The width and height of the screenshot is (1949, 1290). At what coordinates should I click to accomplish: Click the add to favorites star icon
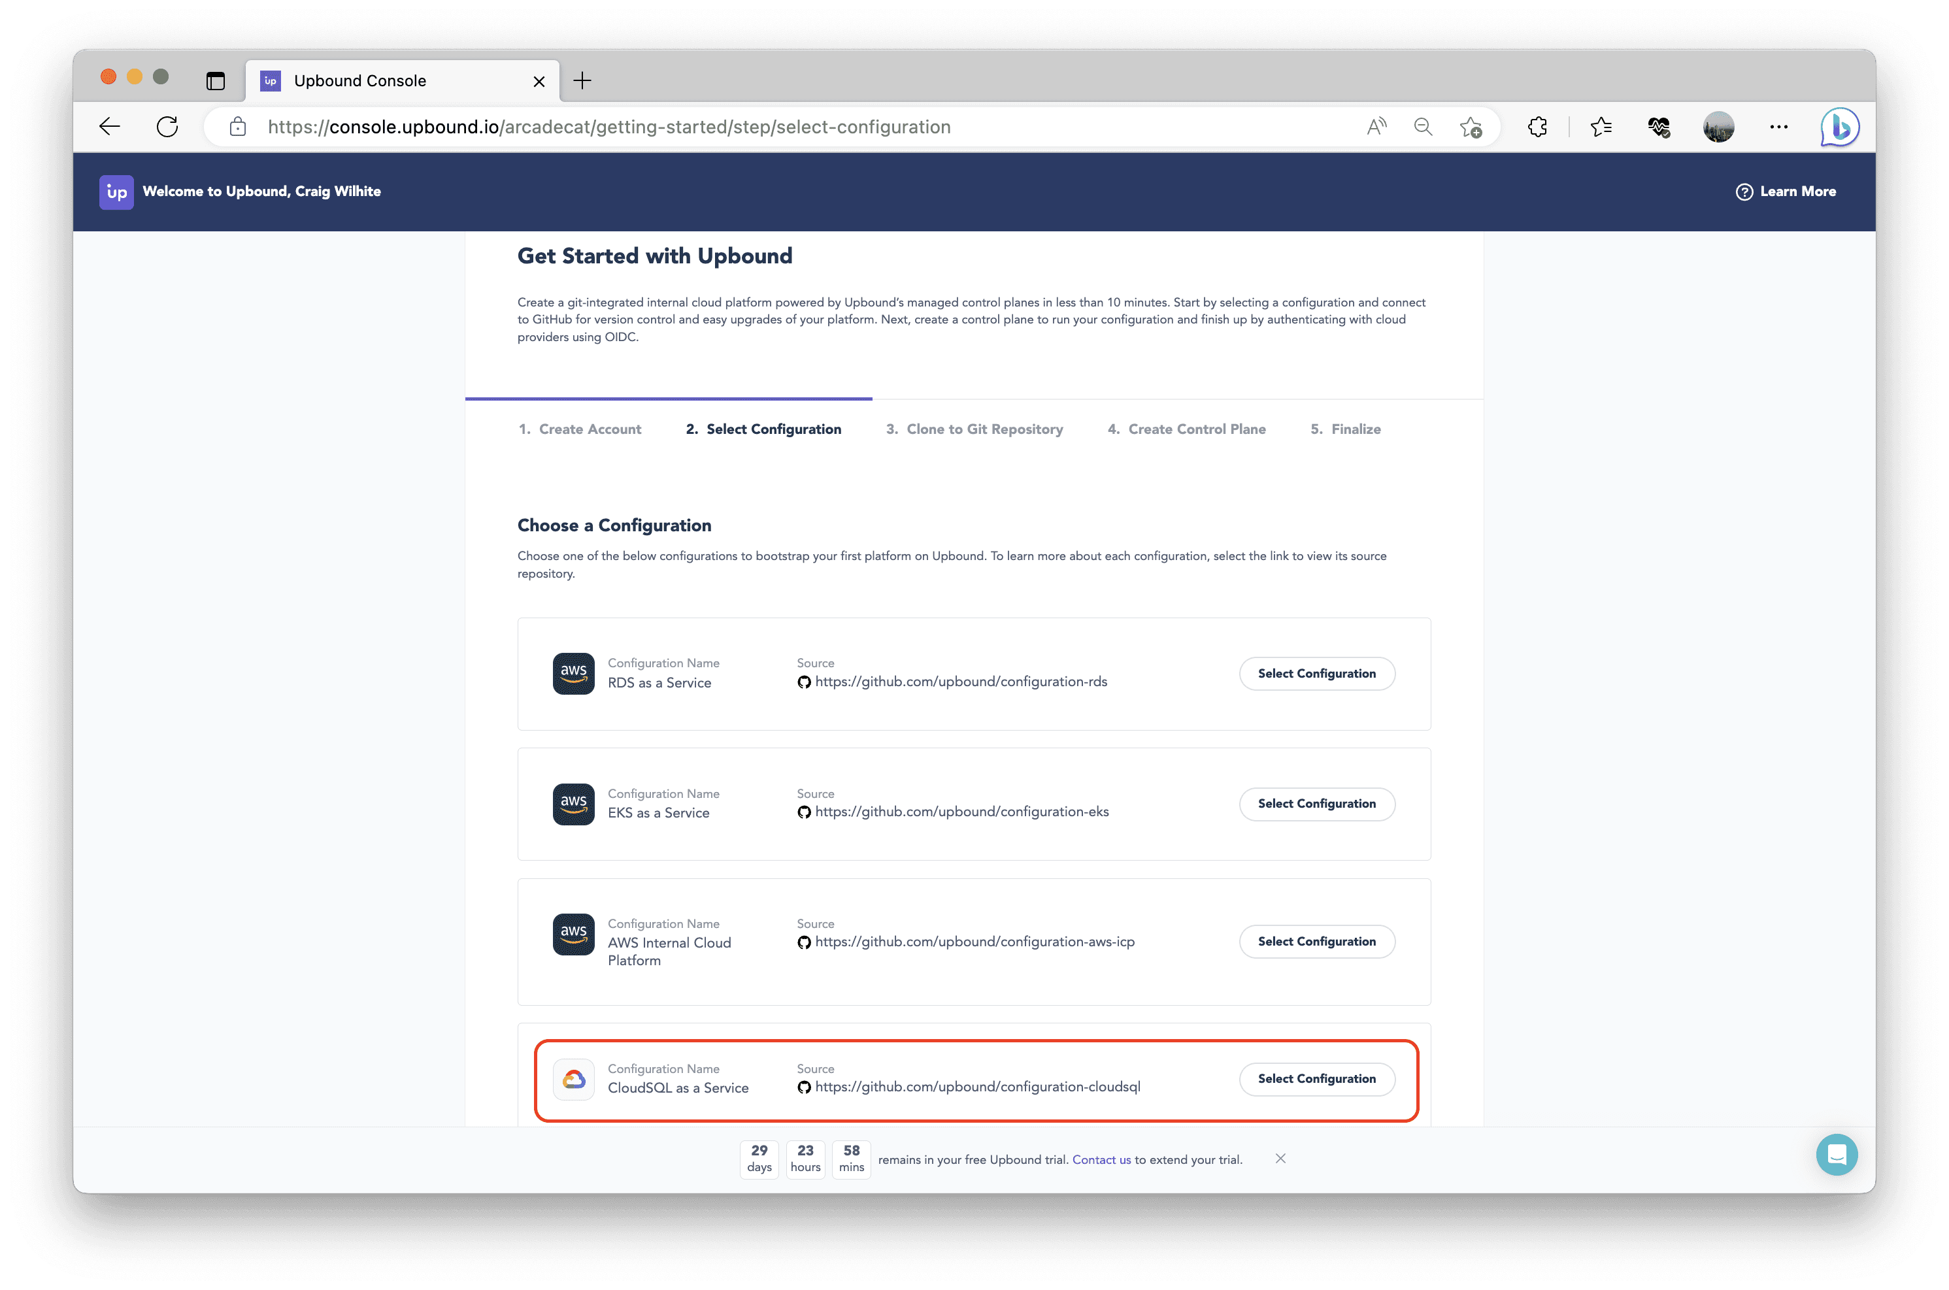1470,127
